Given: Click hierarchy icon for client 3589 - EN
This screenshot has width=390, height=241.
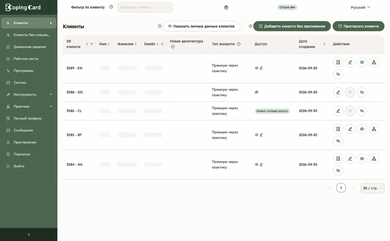Looking at the screenshot, I should pyautogui.click(x=374, y=62).
